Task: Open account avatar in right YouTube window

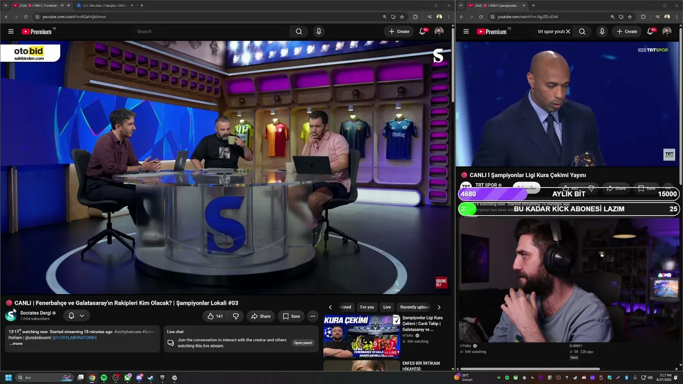Action: (x=666, y=31)
